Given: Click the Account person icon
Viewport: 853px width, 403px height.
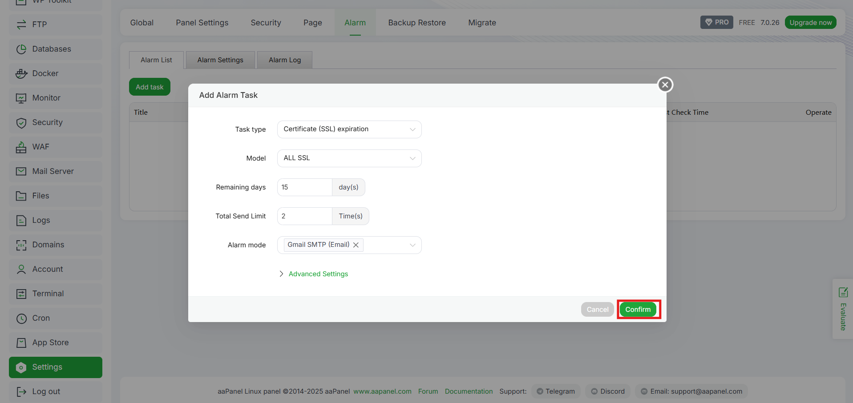Looking at the screenshot, I should (21, 269).
